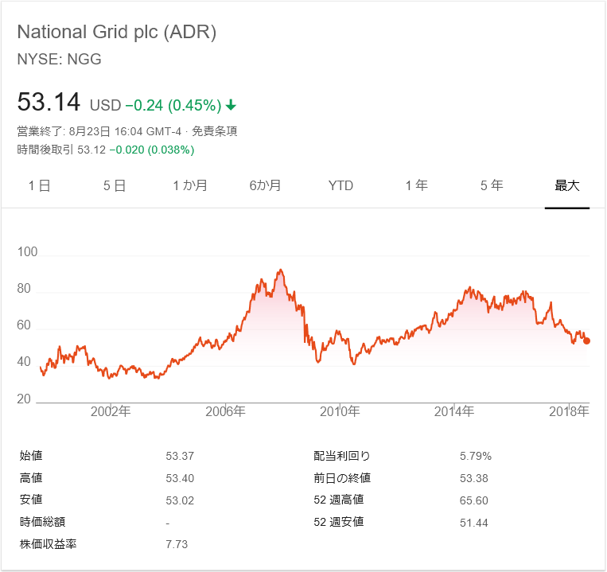Click the National Grid plc (ADR) title
607x572 pixels.
pyautogui.click(x=116, y=32)
